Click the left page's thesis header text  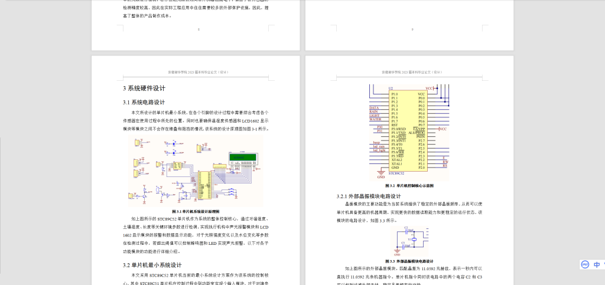pyautogui.click(x=199, y=73)
